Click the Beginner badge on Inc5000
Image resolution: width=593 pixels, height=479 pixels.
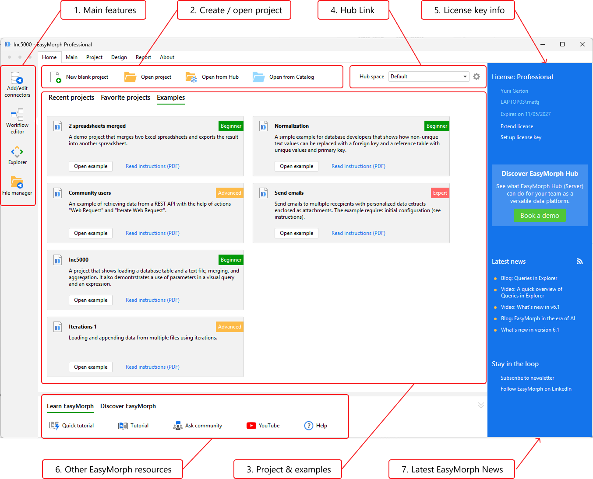click(x=231, y=260)
